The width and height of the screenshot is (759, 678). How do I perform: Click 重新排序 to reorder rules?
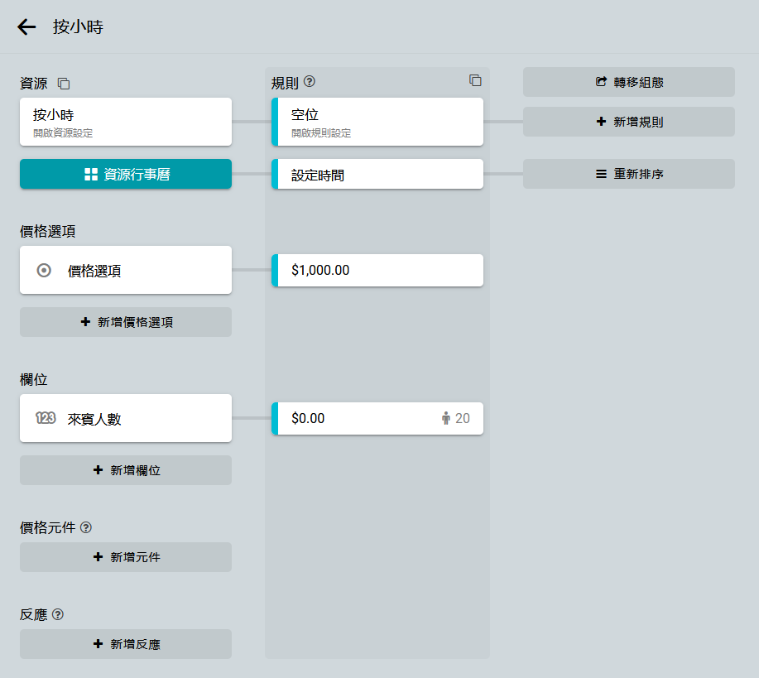[628, 175]
